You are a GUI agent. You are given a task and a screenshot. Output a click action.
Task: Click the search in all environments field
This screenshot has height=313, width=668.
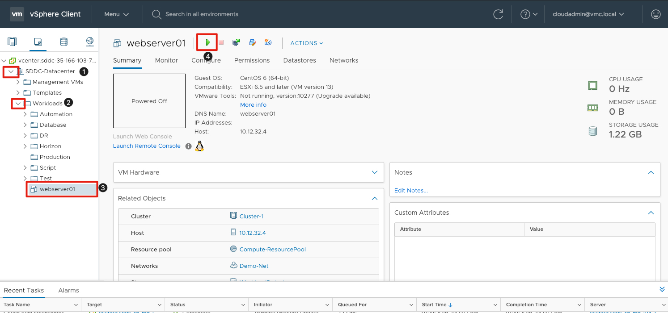pyautogui.click(x=202, y=14)
